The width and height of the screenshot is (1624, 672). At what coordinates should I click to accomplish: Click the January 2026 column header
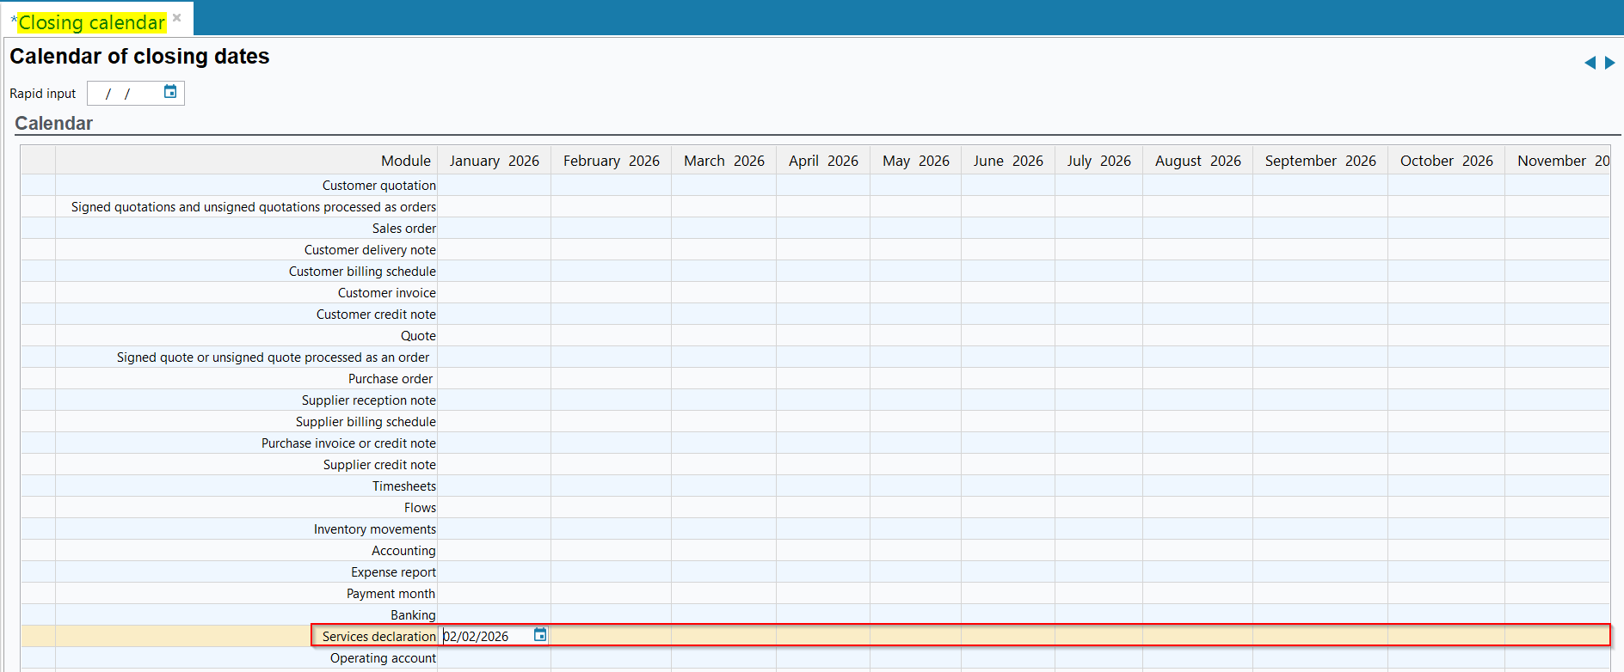(x=494, y=161)
